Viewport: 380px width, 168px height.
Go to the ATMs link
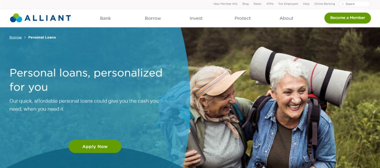tap(270, 4)
